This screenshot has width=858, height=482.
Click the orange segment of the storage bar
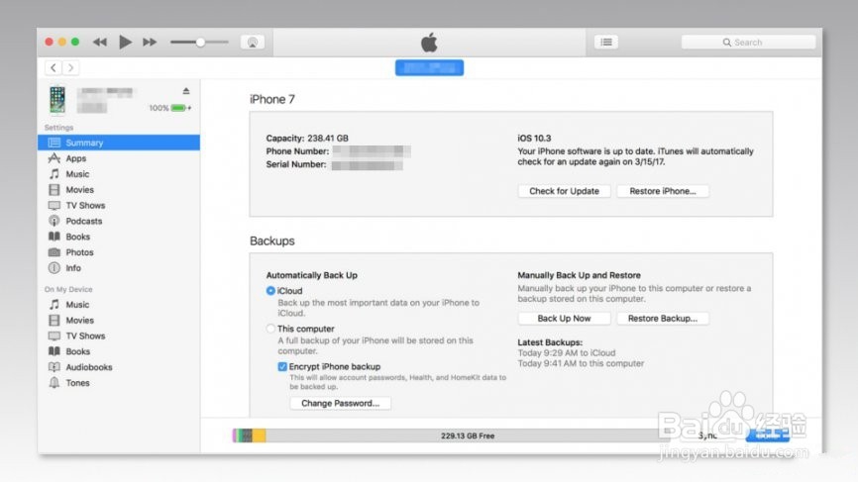(x=259, y=436)
